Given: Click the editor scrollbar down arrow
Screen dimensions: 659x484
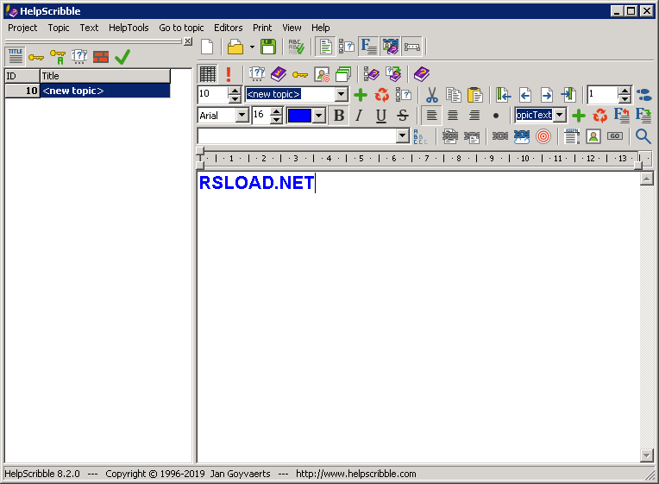Looking at the screenshot, I should tap(646, 455).
